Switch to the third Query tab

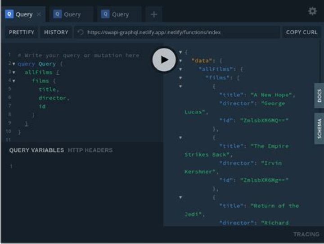(x=120, y=14)
